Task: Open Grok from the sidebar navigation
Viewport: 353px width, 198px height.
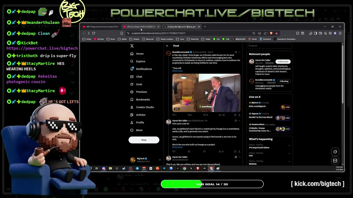Action: (x=136, y=84)
